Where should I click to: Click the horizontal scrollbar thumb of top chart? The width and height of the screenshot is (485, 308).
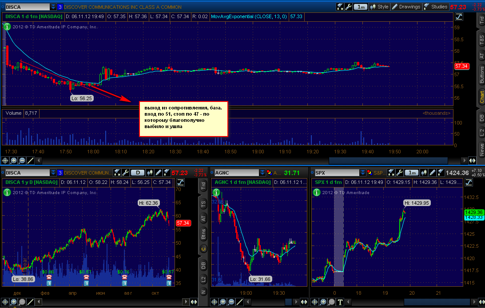click(388, 160)
